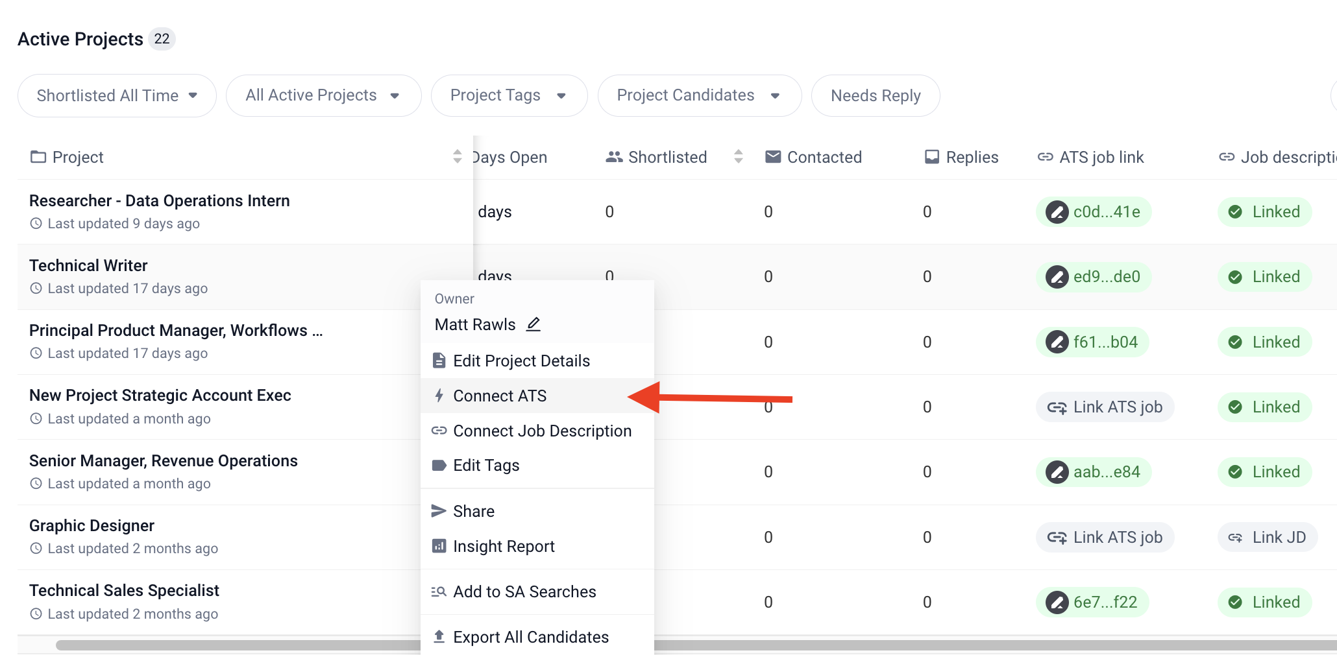The height and width of the screenshot is (655, 1337).
Task: Click Link ATS job for Graphic Designer
Action: tap(1105, 538)
